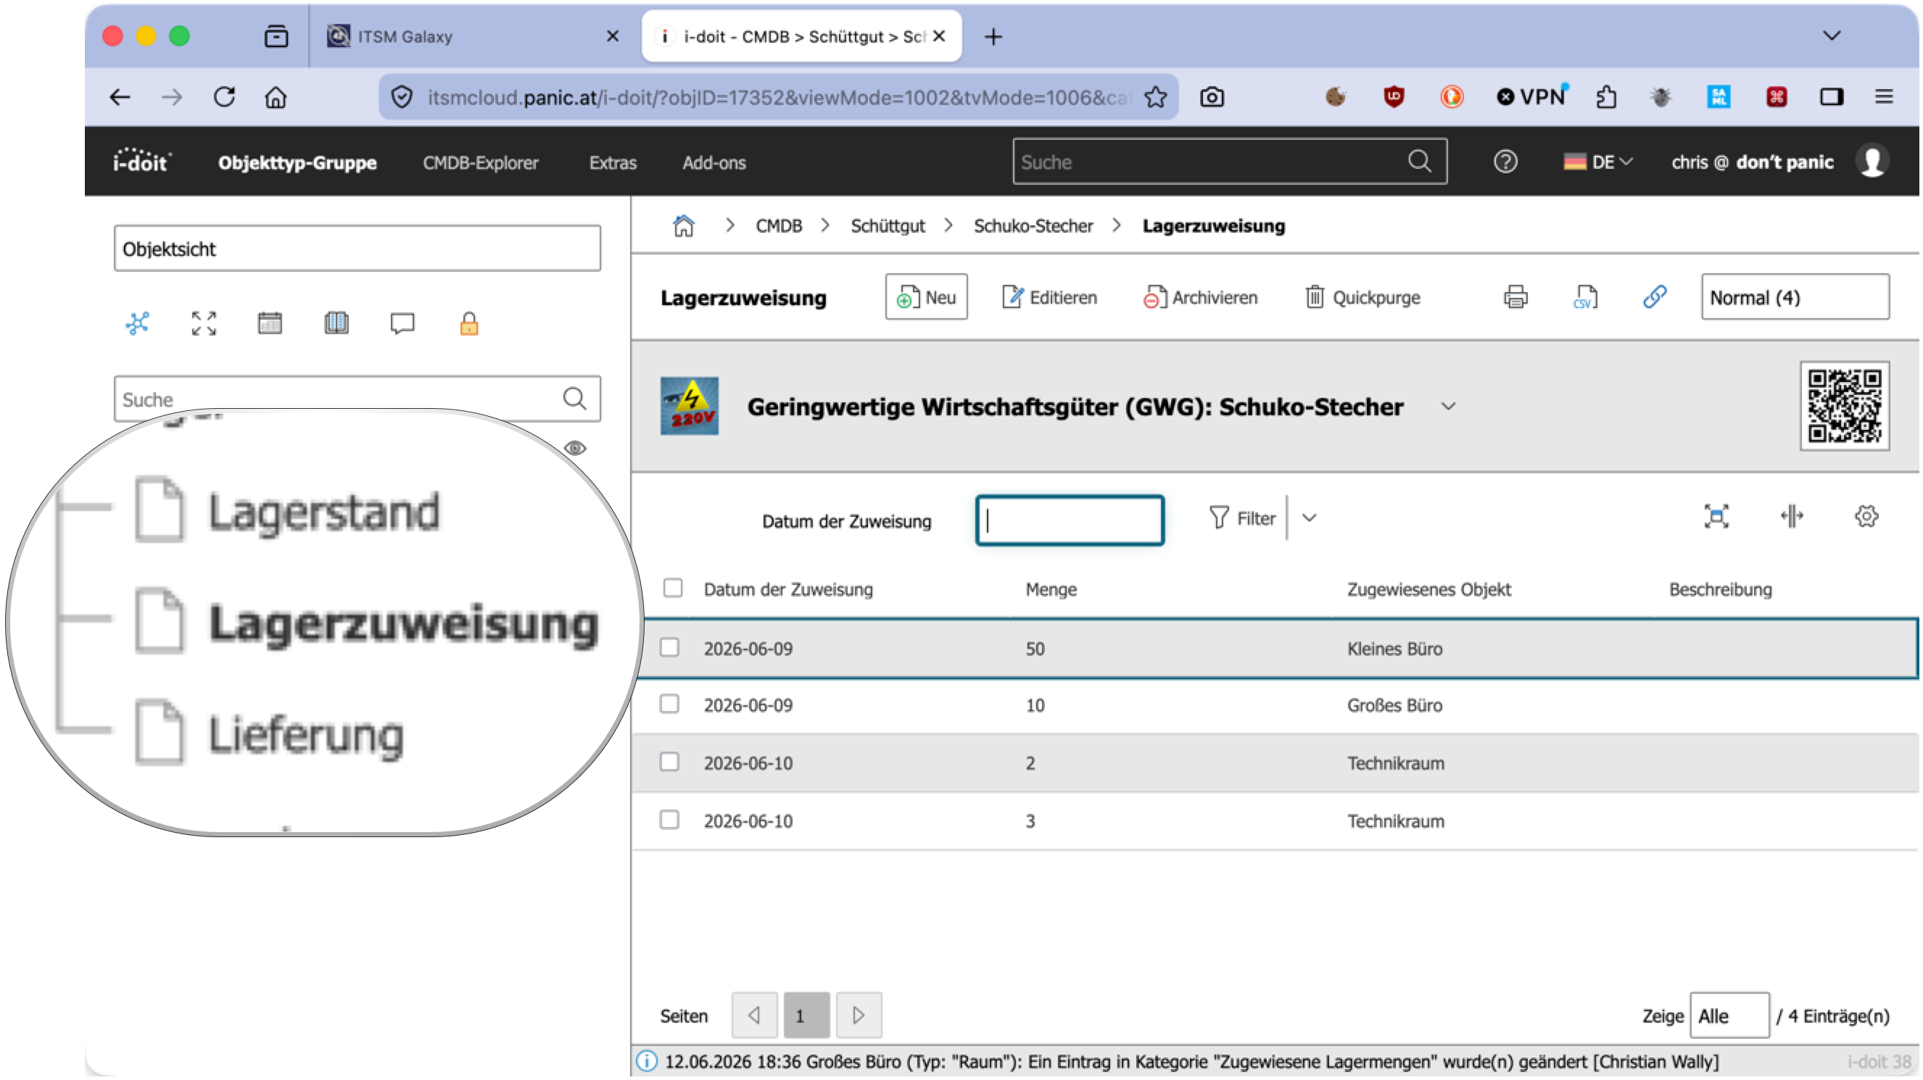Open the CMDB-Explorer menu

click(480, 162)
